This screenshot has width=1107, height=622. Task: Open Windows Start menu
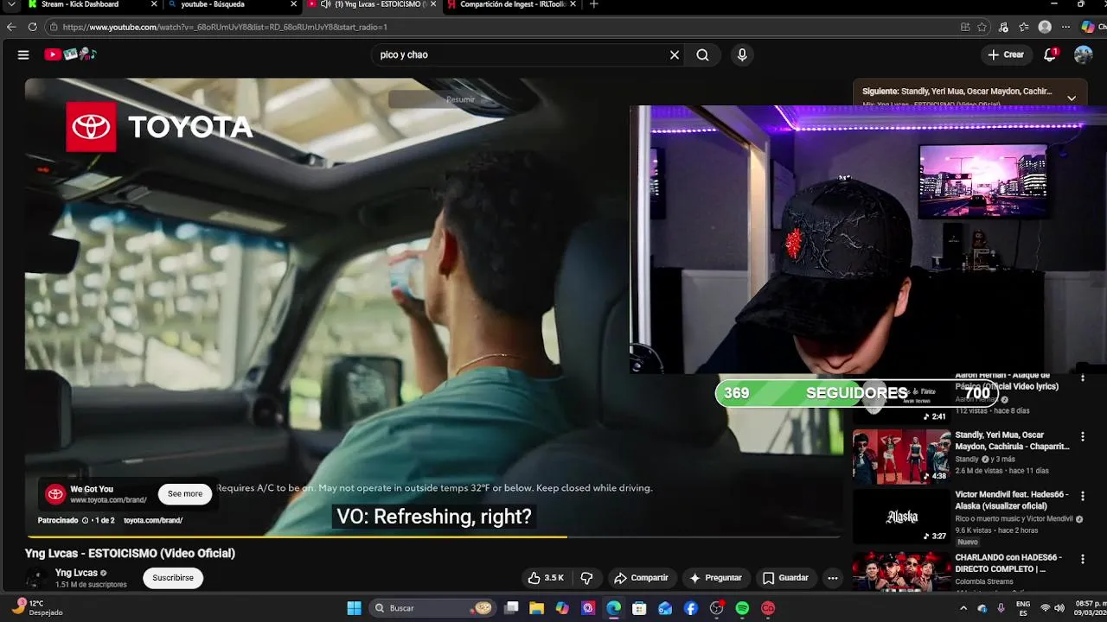(x=354, y=608)
